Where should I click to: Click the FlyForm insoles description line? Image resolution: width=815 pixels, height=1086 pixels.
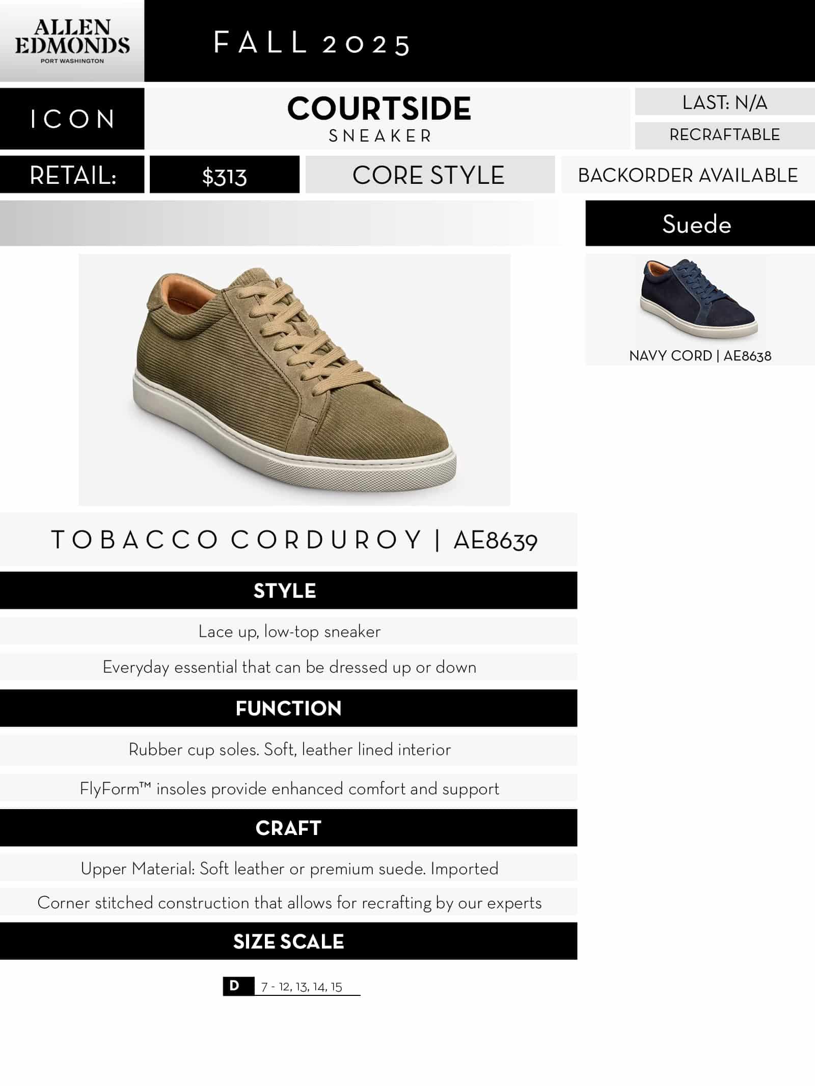point(289,788)
